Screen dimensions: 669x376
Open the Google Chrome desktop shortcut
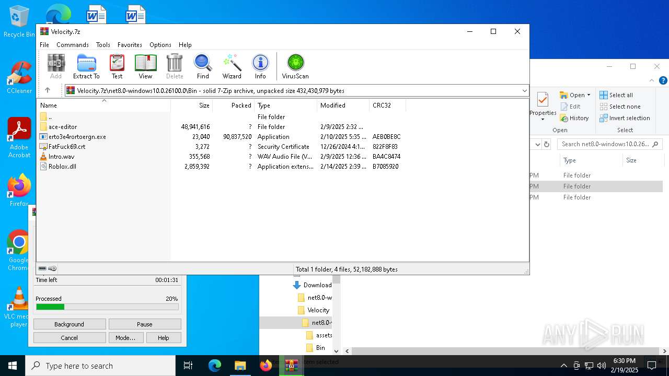[x=19, y=251]
